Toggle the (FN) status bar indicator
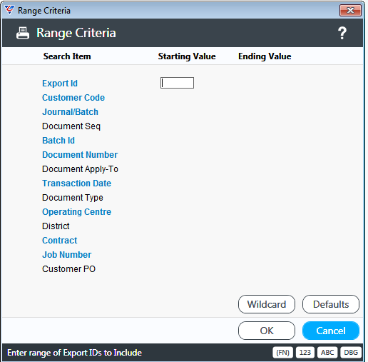The width and height of the screenshot is (368, 362). click(x=282, y=352)
